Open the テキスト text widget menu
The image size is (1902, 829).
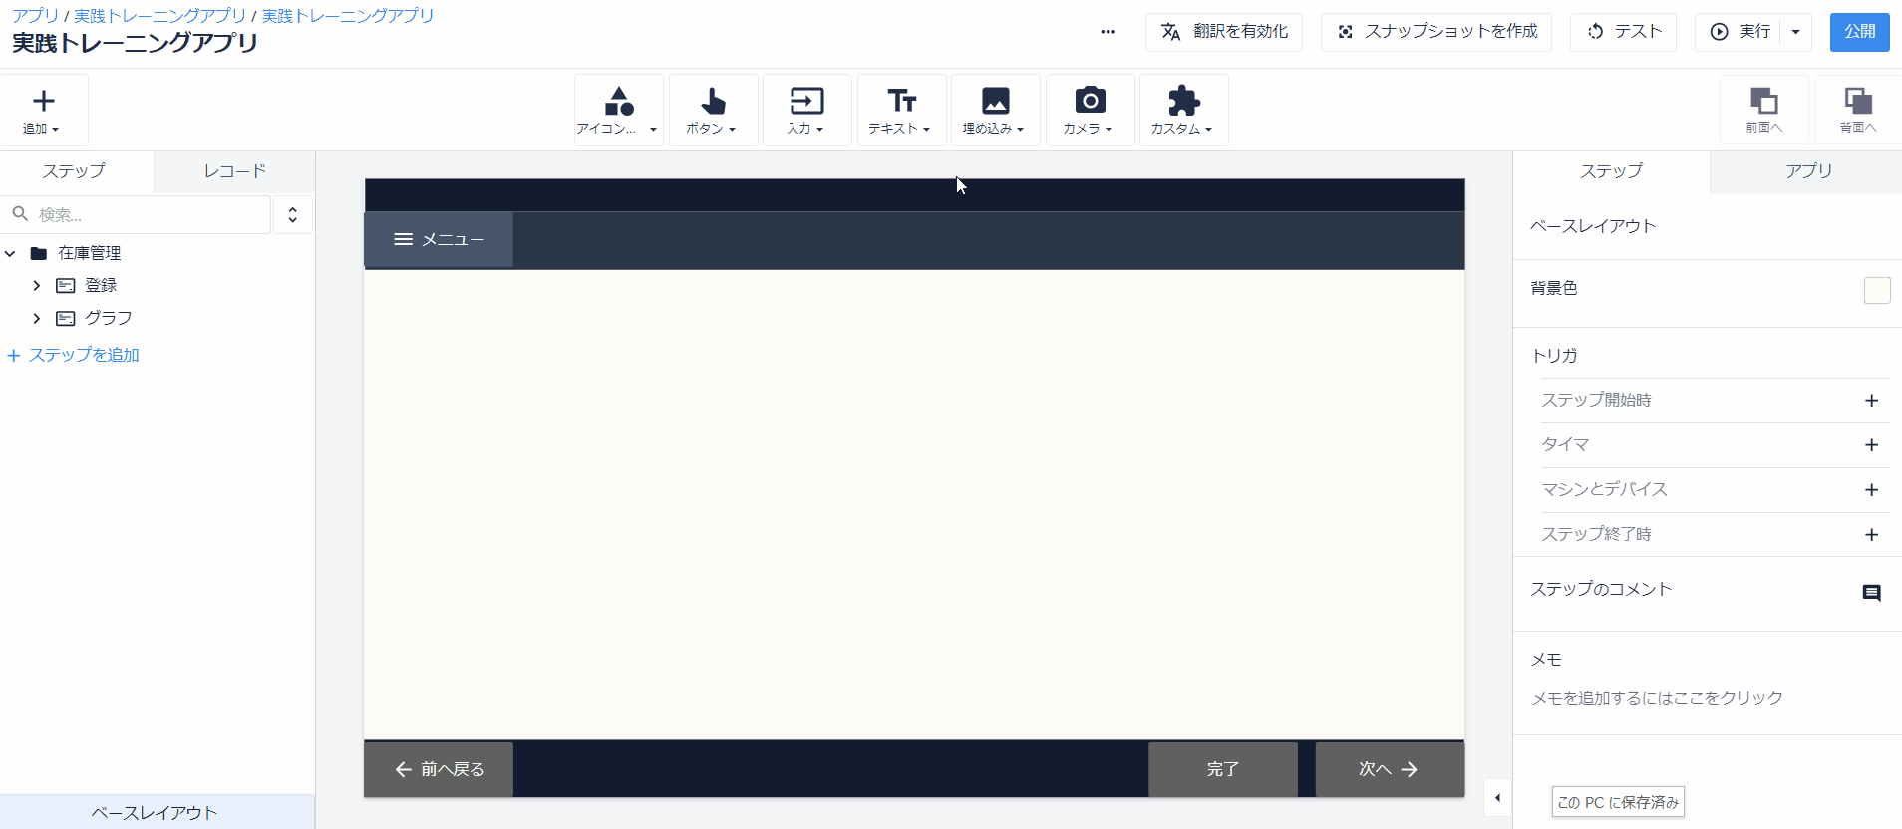[x=901, y=110]
